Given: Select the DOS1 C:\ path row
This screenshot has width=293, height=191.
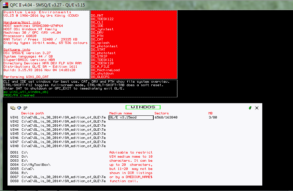Looking at the screenshot, I should point(19,153).
